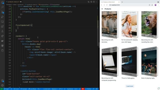Open feedback icon in status bar
Image resolution: width=160 pixels, height=90 pixels.
point(93,89)
